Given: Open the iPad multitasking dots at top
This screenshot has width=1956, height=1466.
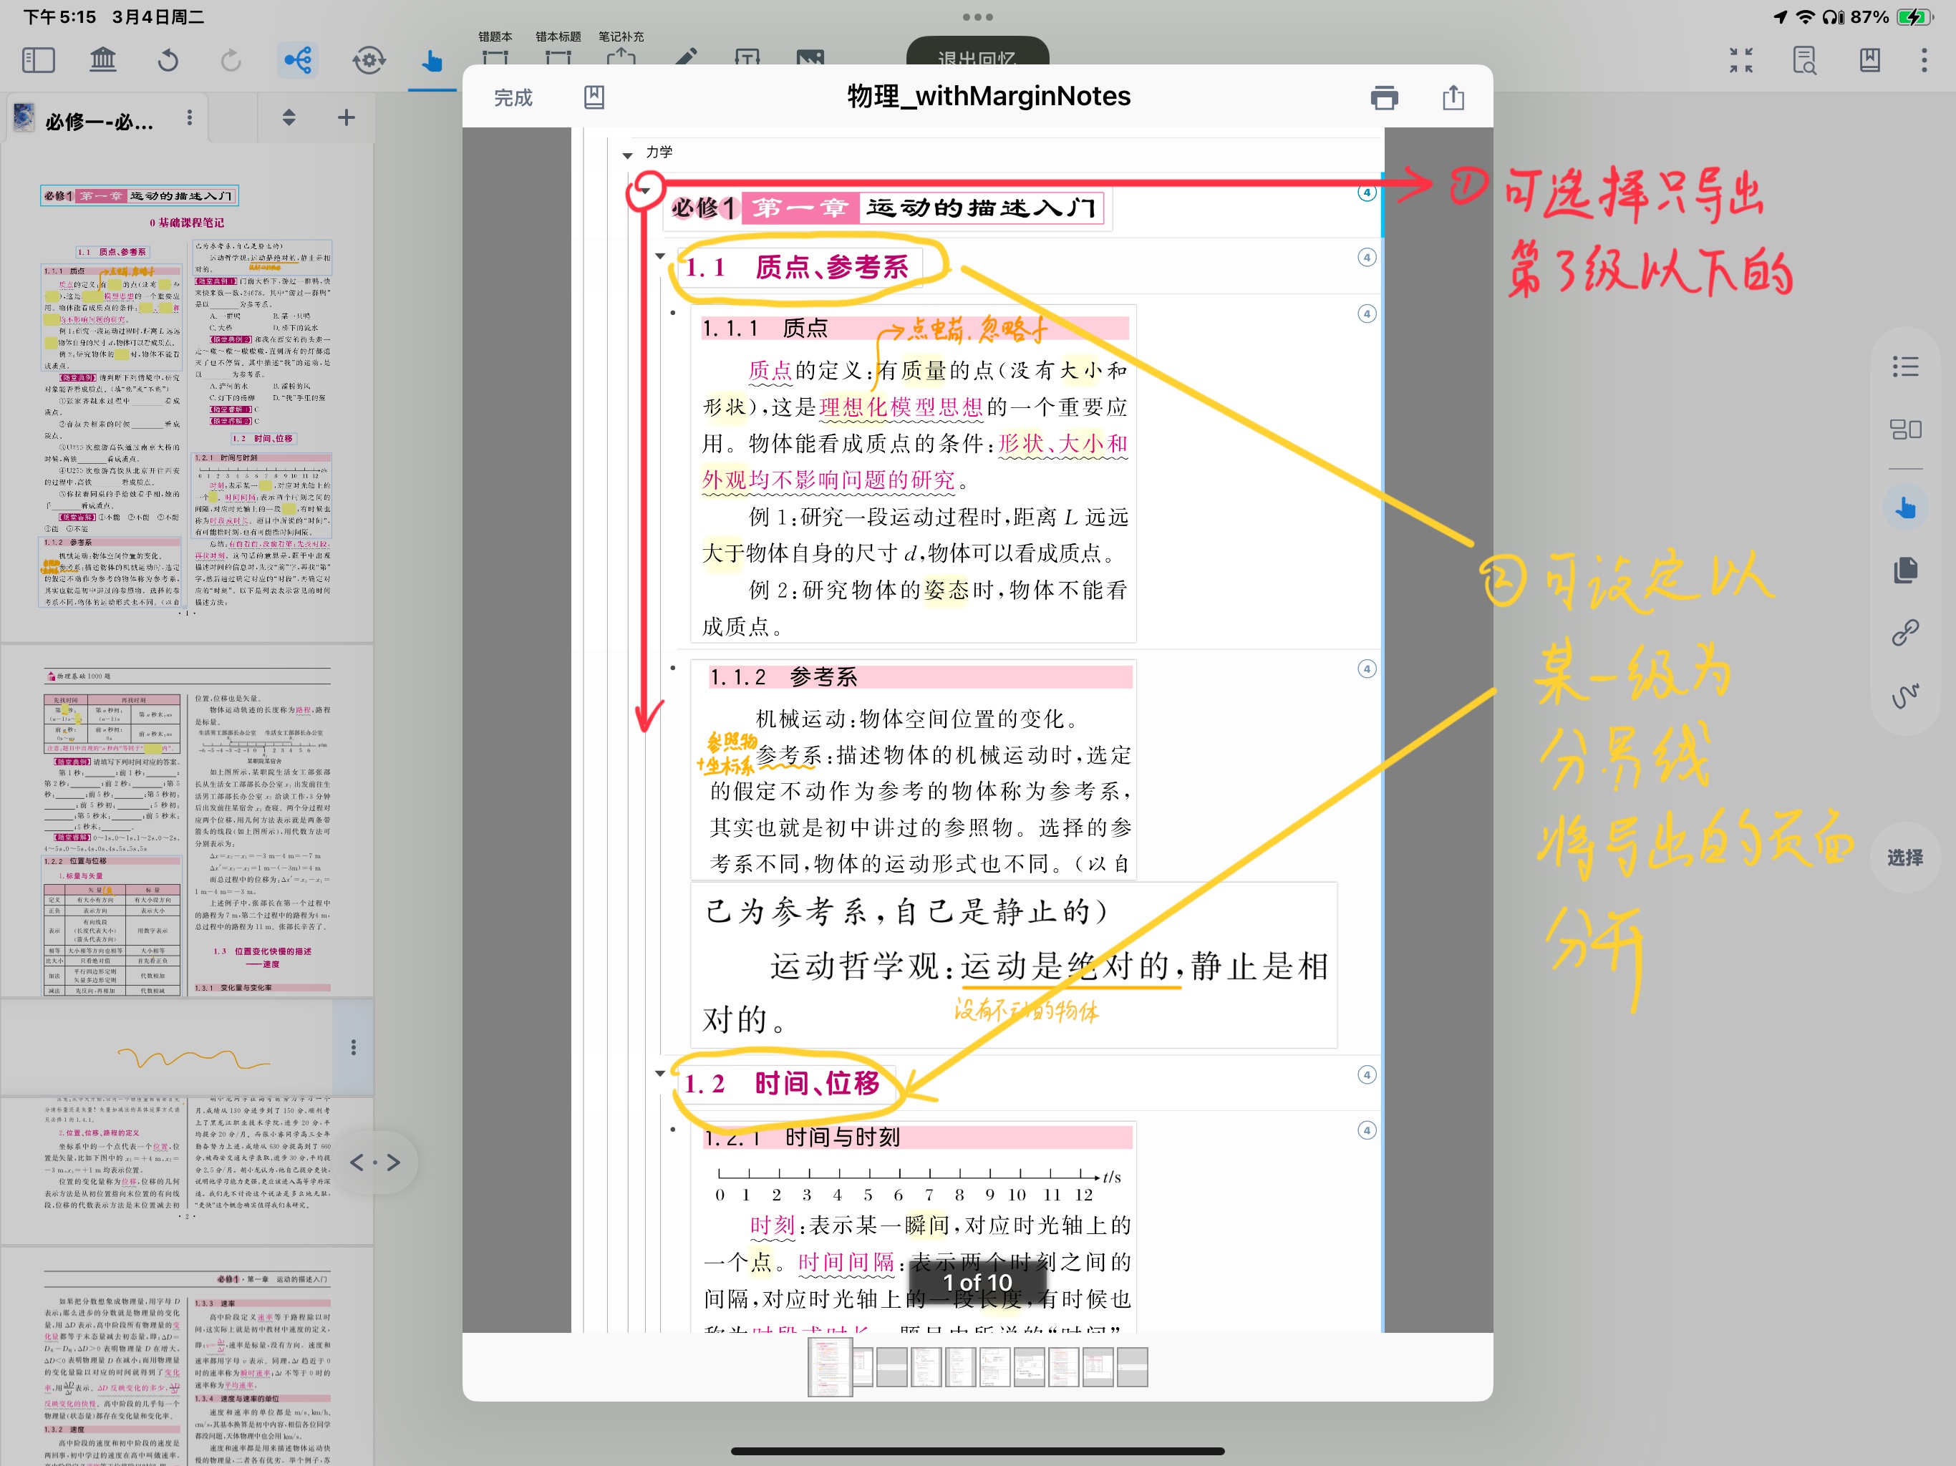Looking at the screenshot, I should (x=978, y=16).
